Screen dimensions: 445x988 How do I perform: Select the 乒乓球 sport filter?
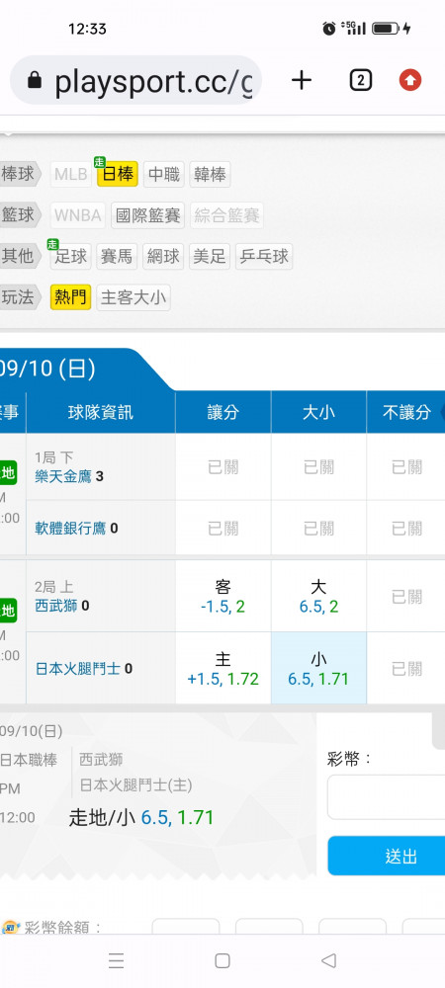click(264, 257)
